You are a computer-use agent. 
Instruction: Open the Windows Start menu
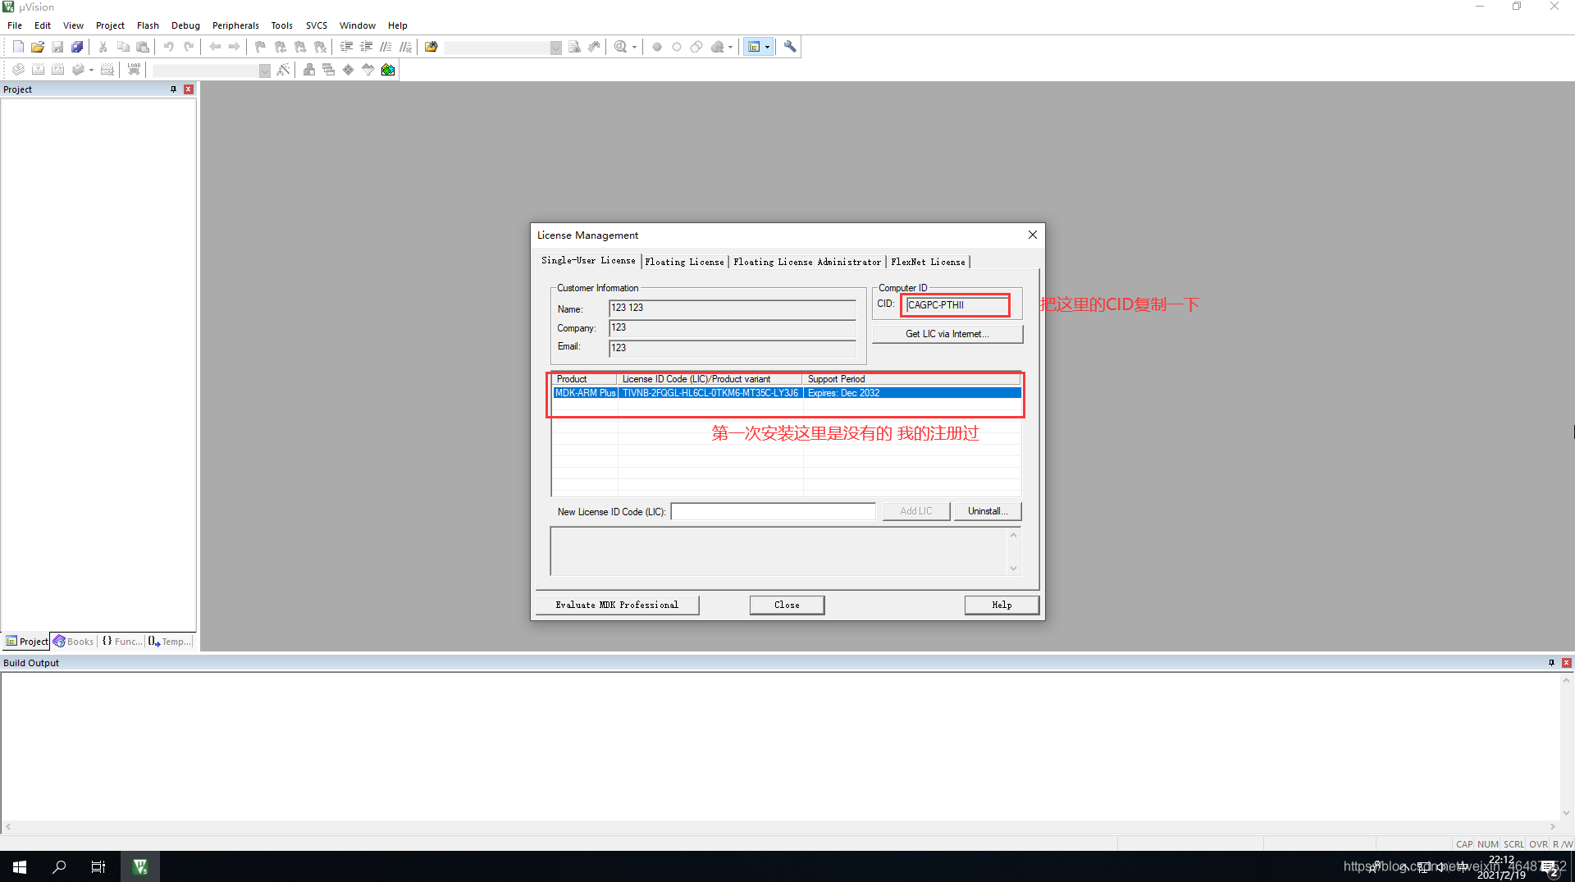pos(20,866)
